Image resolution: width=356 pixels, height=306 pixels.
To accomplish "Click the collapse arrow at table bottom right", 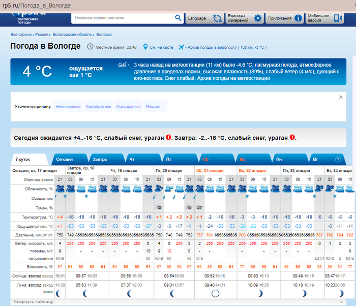I will click(x=341, y=302).
